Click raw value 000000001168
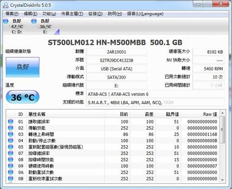 click(202, 135)
